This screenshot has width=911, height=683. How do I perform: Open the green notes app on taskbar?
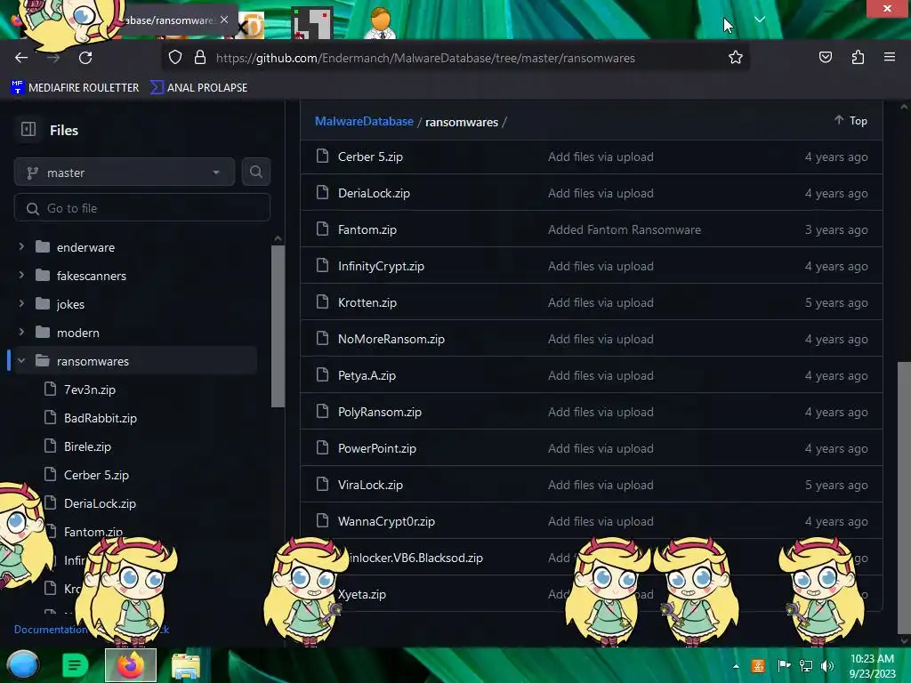pos(75,665)
